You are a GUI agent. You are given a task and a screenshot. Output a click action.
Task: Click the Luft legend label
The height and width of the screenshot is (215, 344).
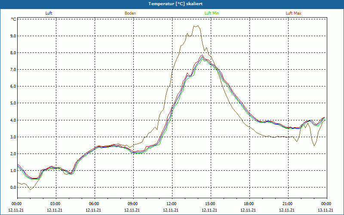(x=49, y=13)
